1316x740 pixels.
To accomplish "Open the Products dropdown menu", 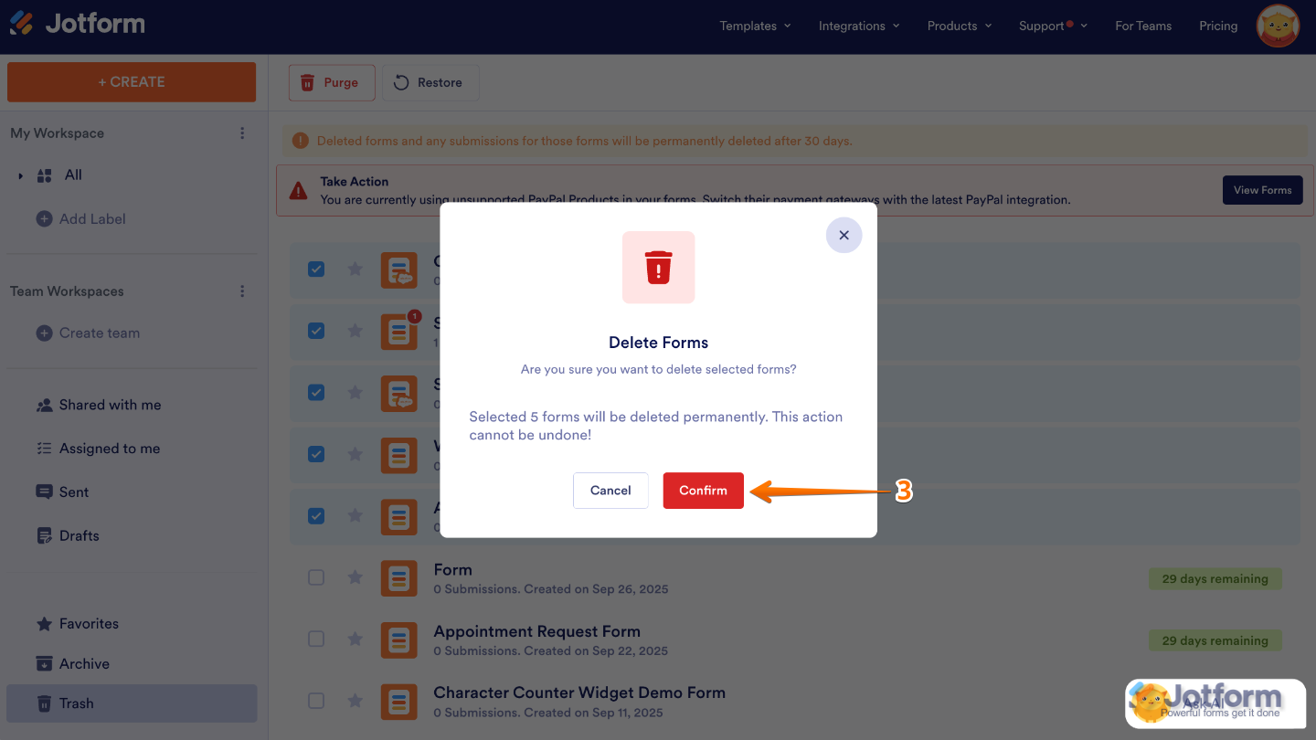I will click(959, 26).
